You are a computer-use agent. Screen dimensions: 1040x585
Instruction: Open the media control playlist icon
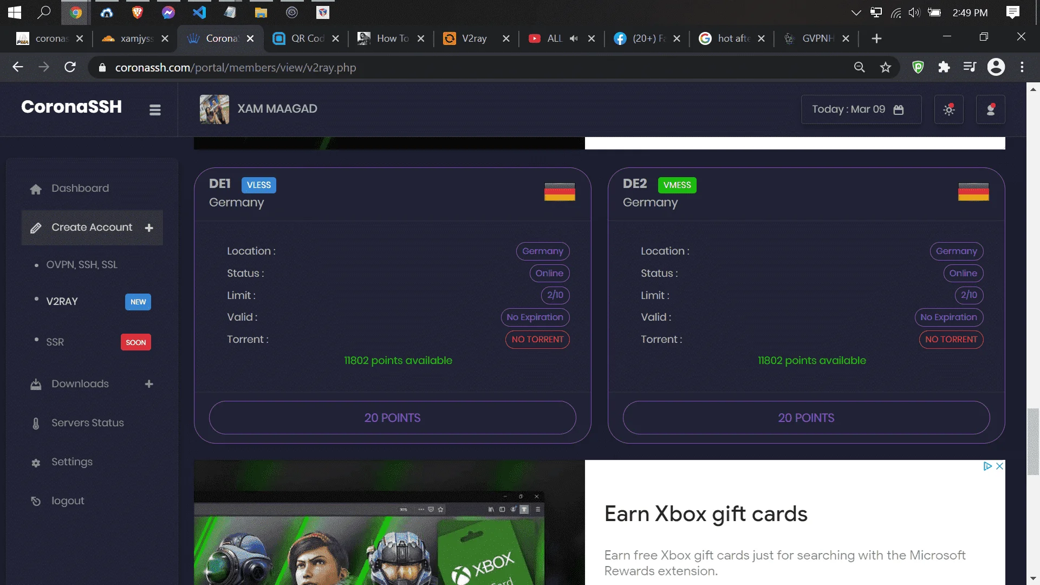click(x=970, y=67)
